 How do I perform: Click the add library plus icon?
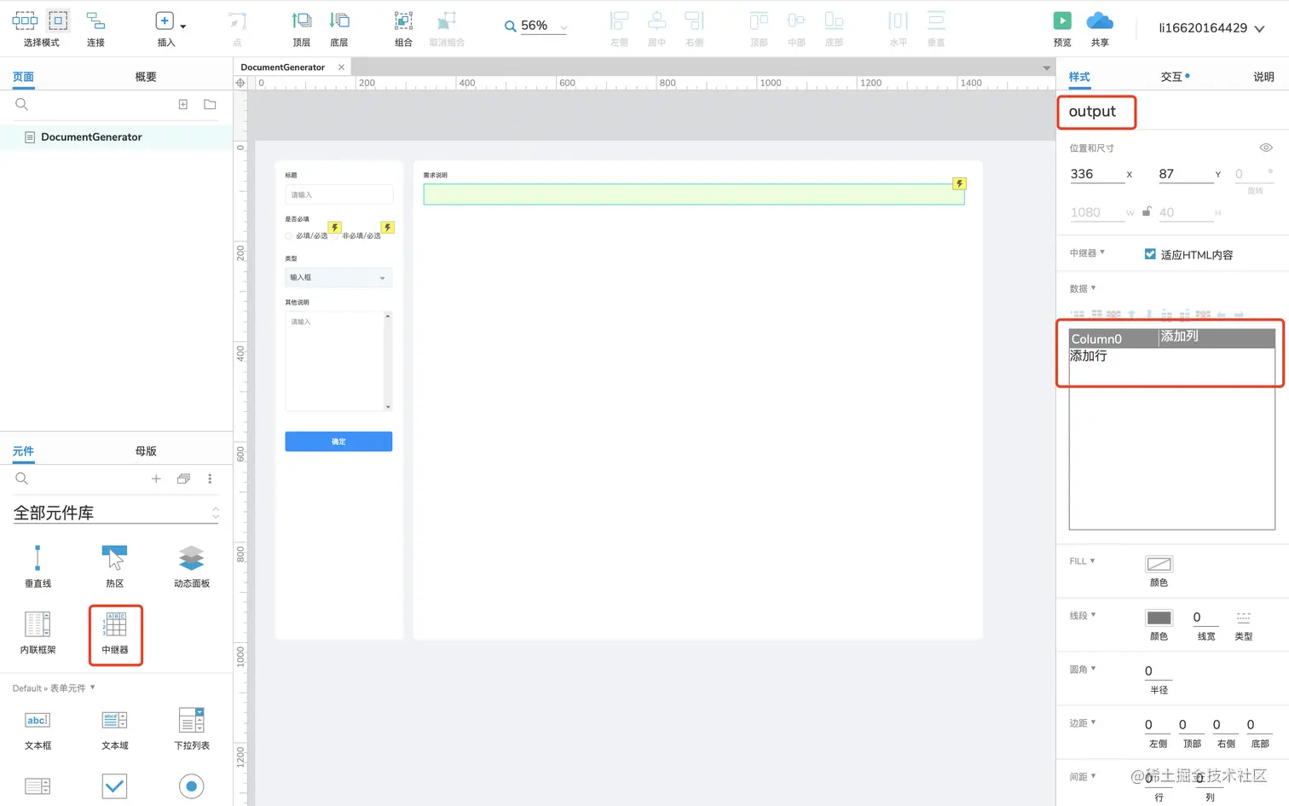point(156,478)
